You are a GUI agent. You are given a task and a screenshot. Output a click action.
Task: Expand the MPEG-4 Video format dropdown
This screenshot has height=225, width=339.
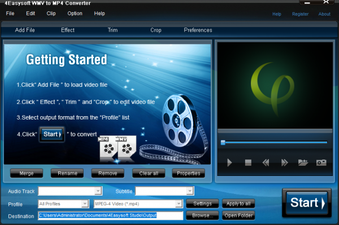179,204
